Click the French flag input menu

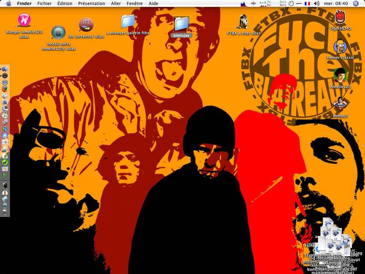(307, 4)
